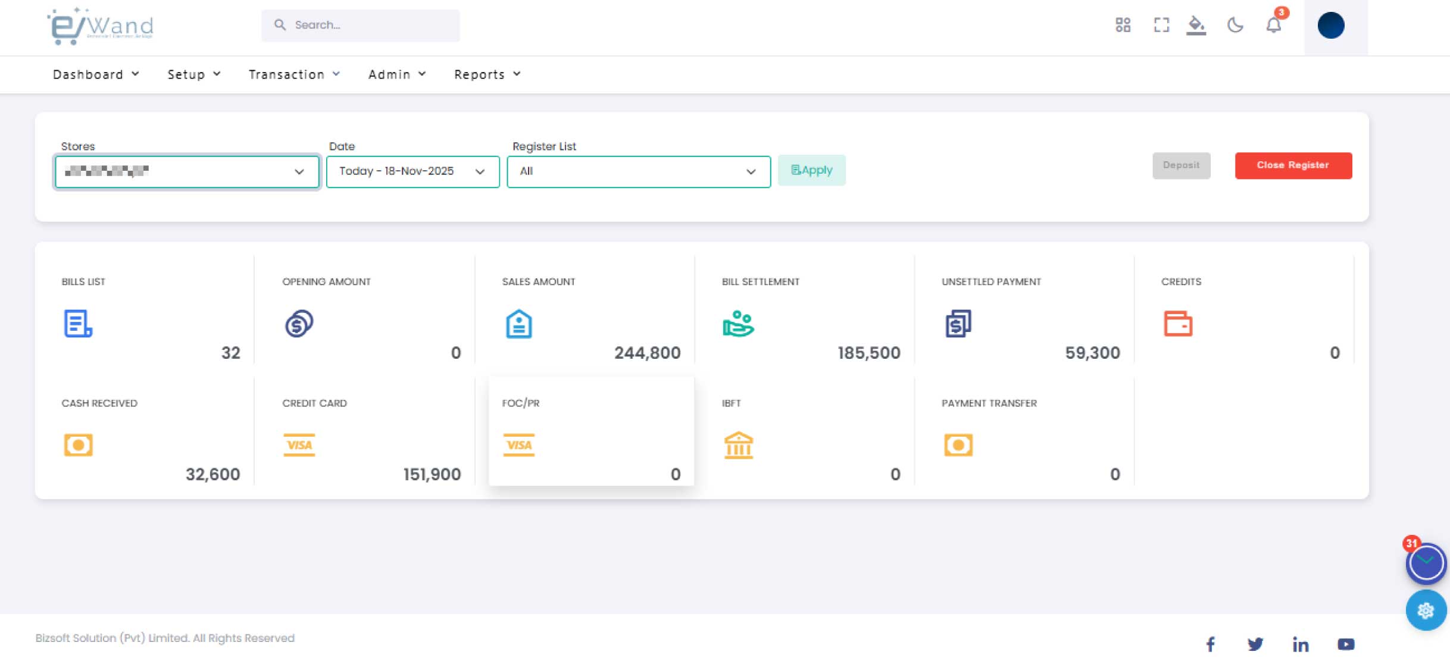Toggle fullscreen mode in the header
Screen dimensions: 1450x661
1160,25
